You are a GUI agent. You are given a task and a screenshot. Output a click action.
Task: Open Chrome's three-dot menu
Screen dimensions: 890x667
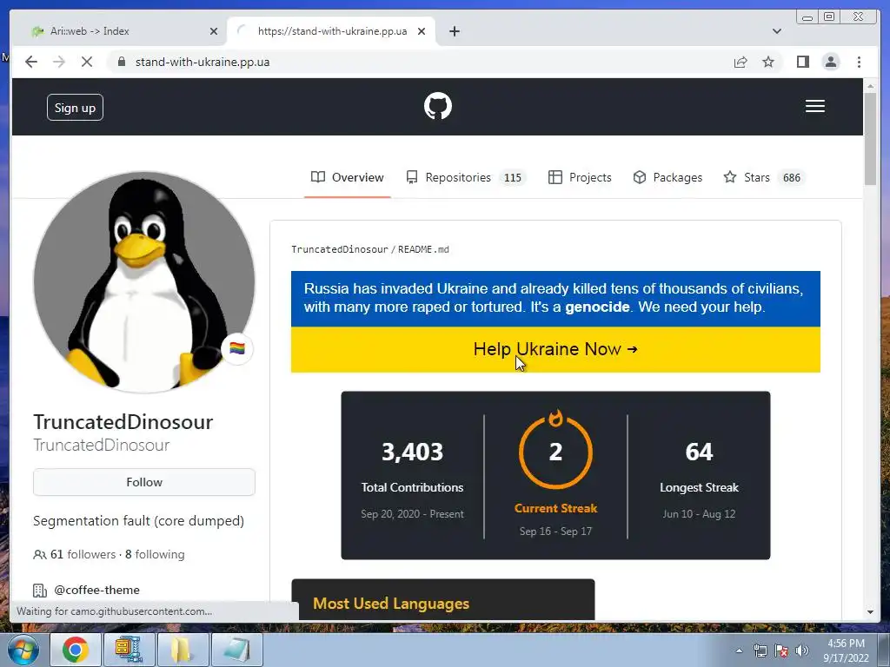point(859,62)
